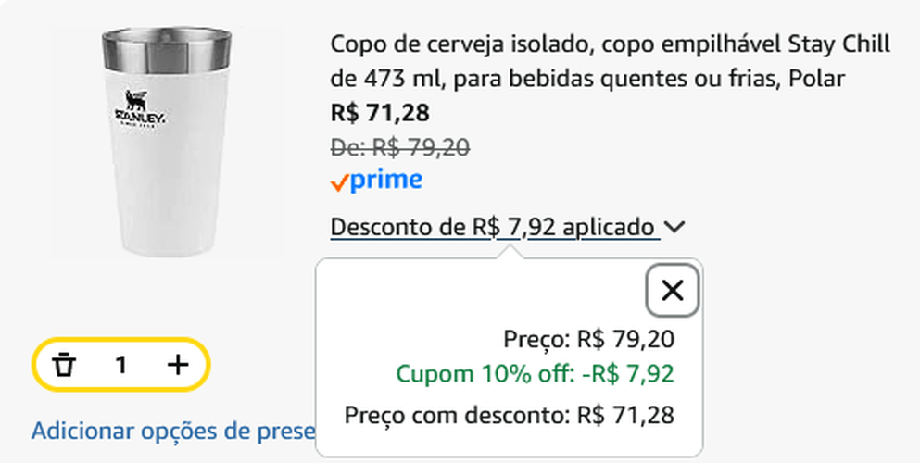Click 'Preço: R$ 79,20' in popover
The height and width of the screenshot is (463, 920).
588,339
